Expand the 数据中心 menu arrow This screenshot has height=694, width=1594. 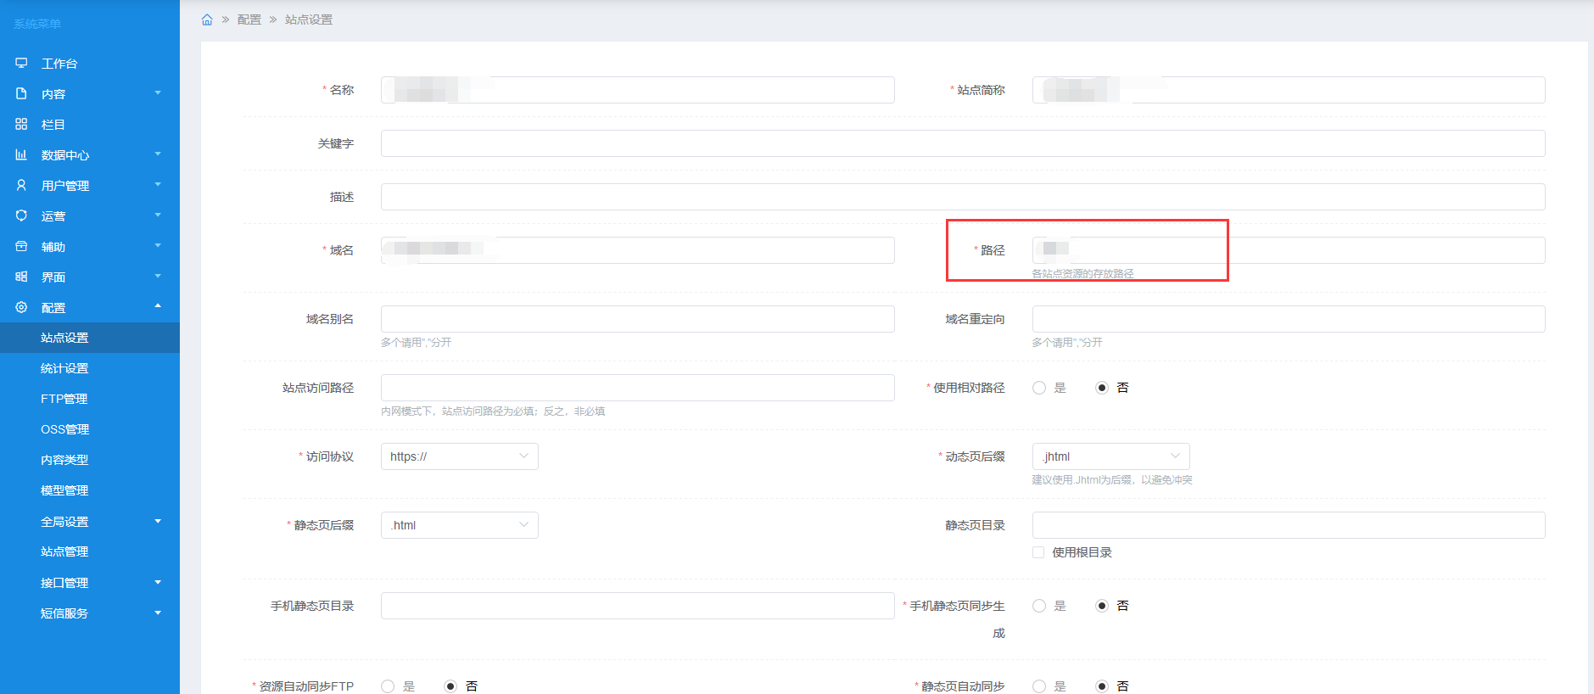[x=158, y=154]
